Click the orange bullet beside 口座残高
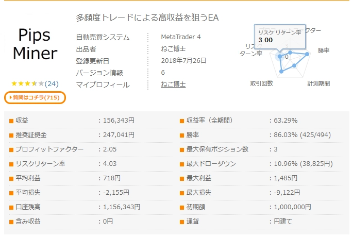The width and height of the screenshot is (353, 237). pyautogui.click(x=11, y=208)
